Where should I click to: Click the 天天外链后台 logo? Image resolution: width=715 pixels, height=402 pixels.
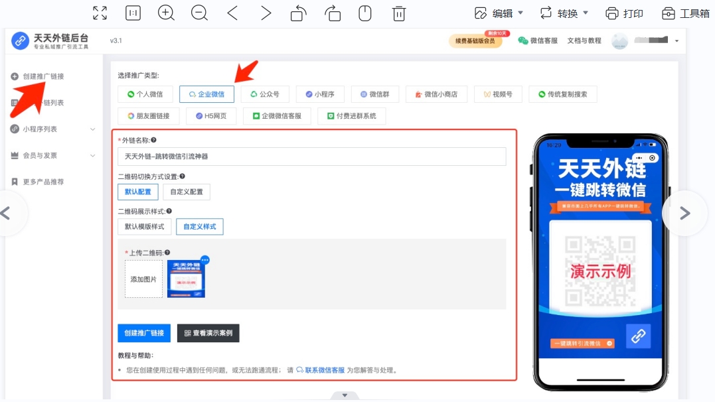(x=50, y=40)
